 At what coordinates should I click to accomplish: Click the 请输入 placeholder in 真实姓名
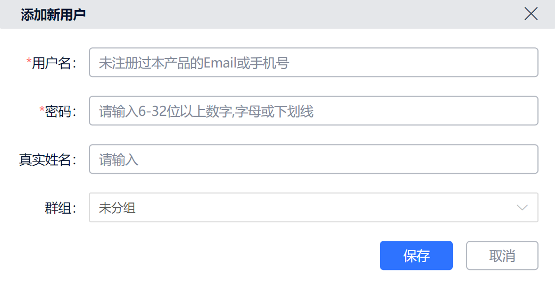coord(119,159)
